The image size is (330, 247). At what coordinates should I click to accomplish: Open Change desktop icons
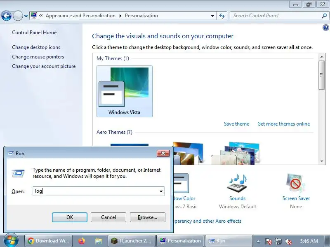(36, 47)
